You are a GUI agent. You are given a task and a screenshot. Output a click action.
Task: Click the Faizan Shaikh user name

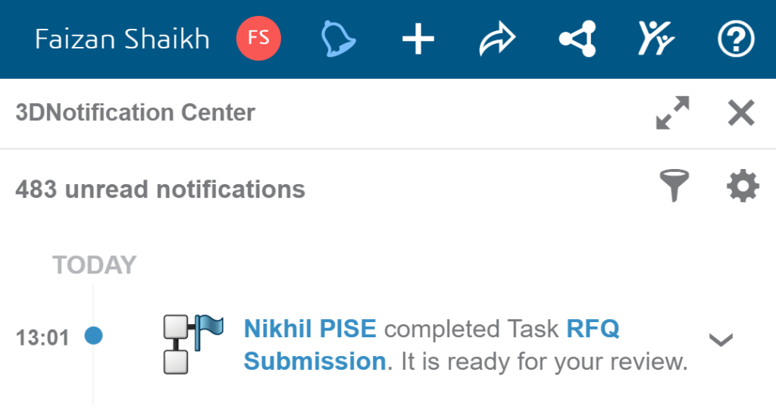(x=122, y=39)
